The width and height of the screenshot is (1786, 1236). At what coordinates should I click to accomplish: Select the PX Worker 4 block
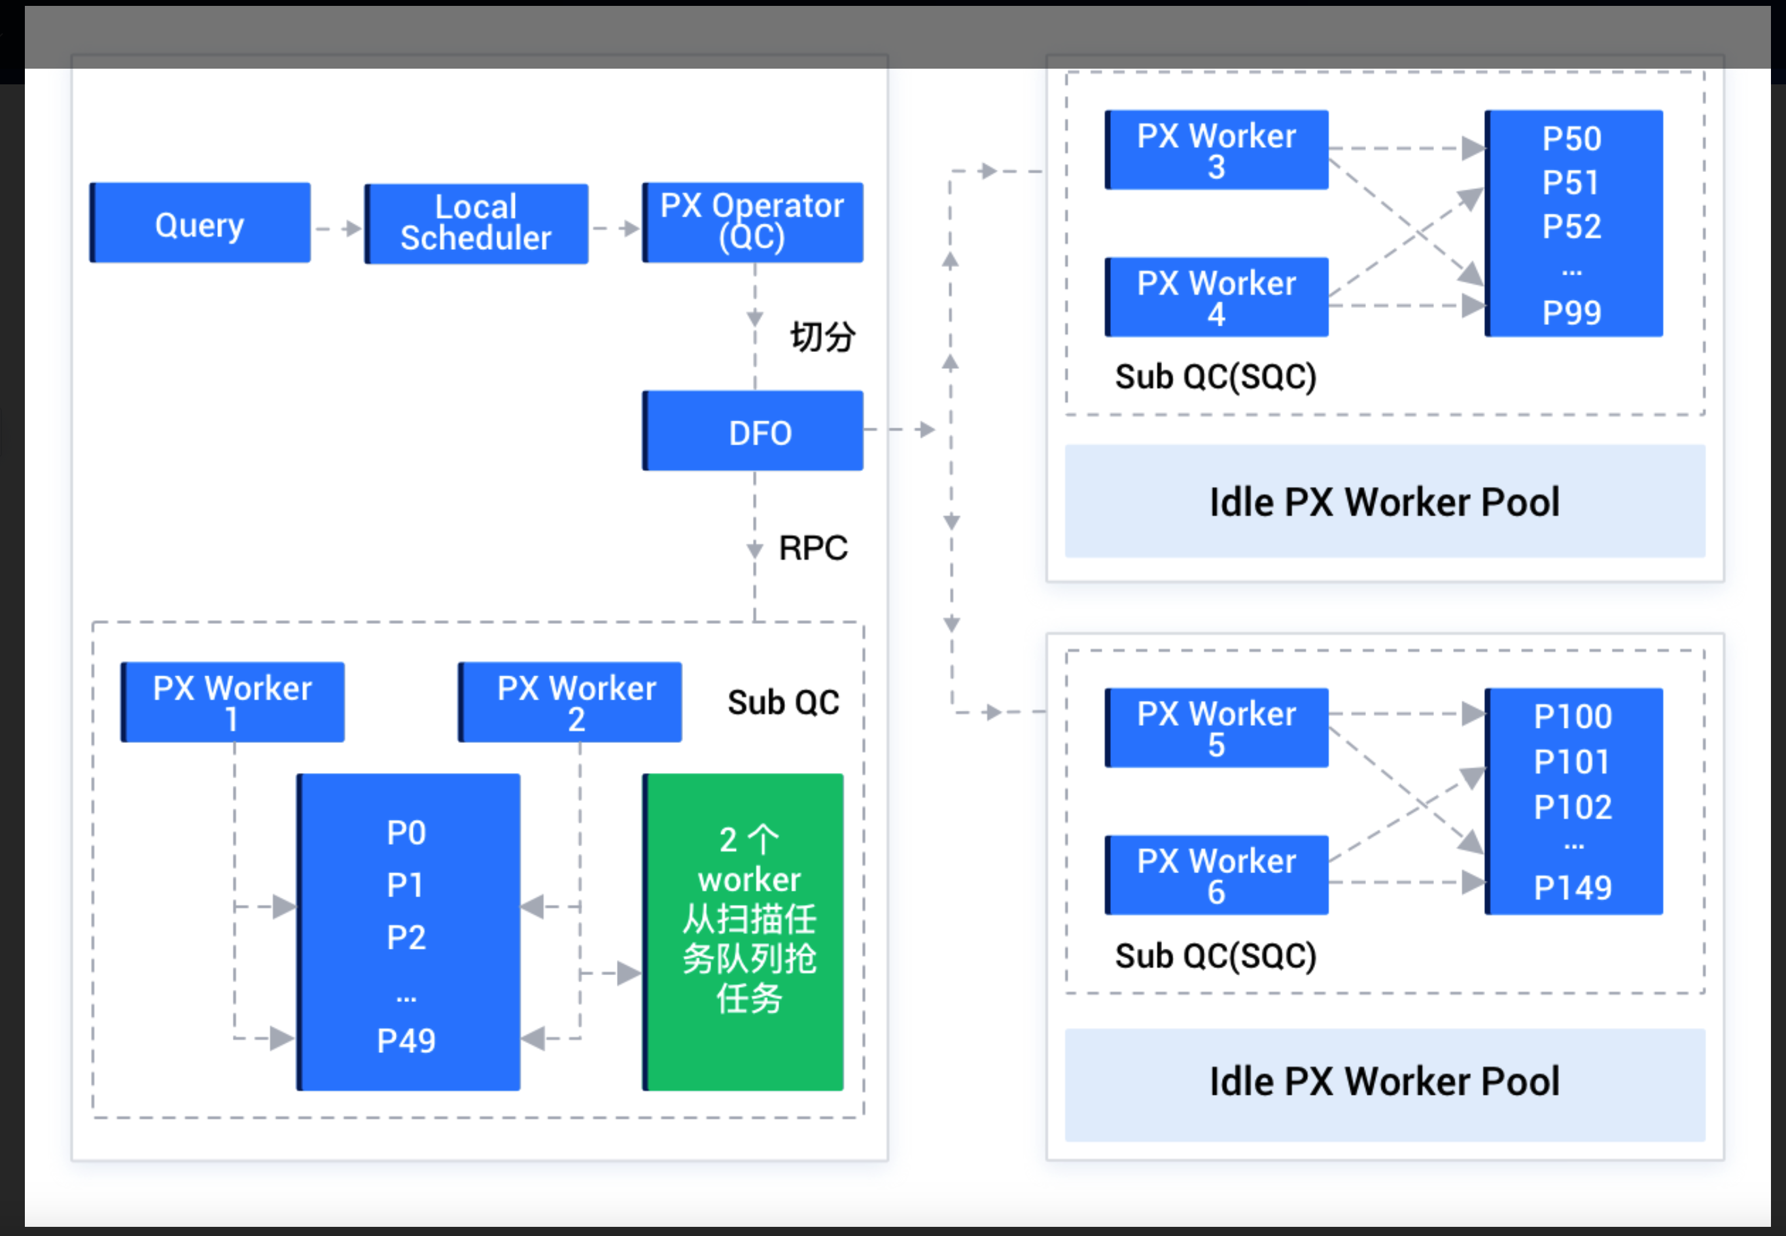[1216, 298]
